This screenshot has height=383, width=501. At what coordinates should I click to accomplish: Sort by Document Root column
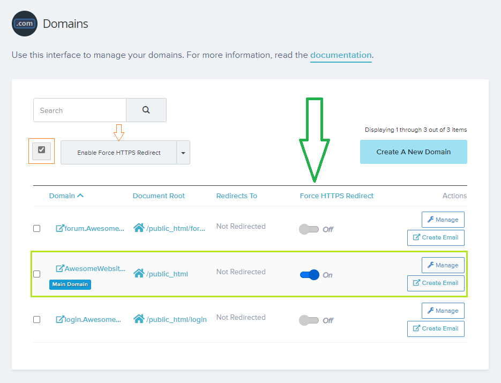coord(159,196)
